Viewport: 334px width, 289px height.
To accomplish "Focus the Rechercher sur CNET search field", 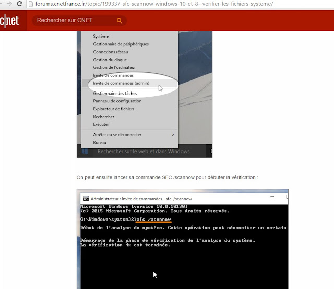I will (x=79, y=20).
